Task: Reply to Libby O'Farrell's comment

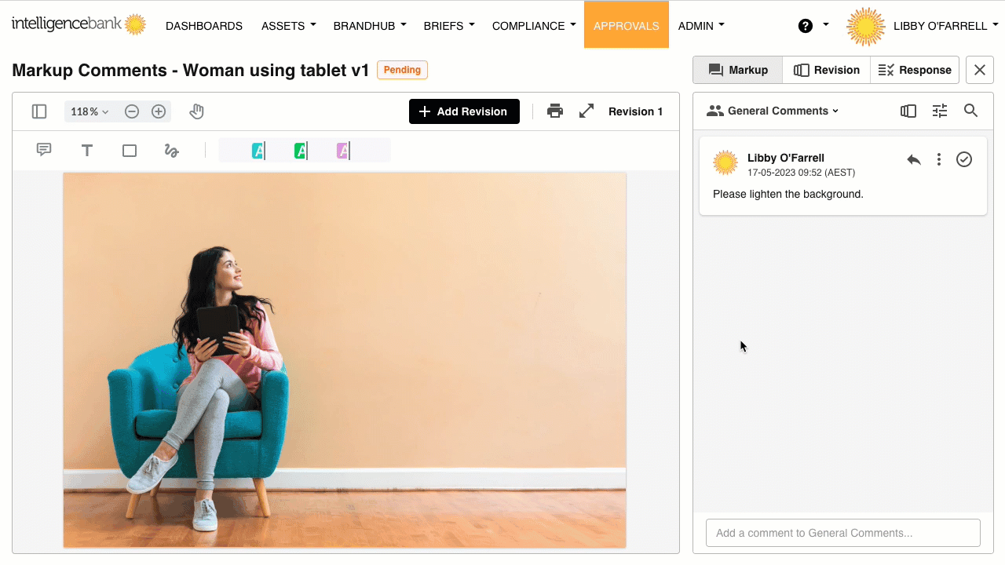Action: click(x=914, y=159)
